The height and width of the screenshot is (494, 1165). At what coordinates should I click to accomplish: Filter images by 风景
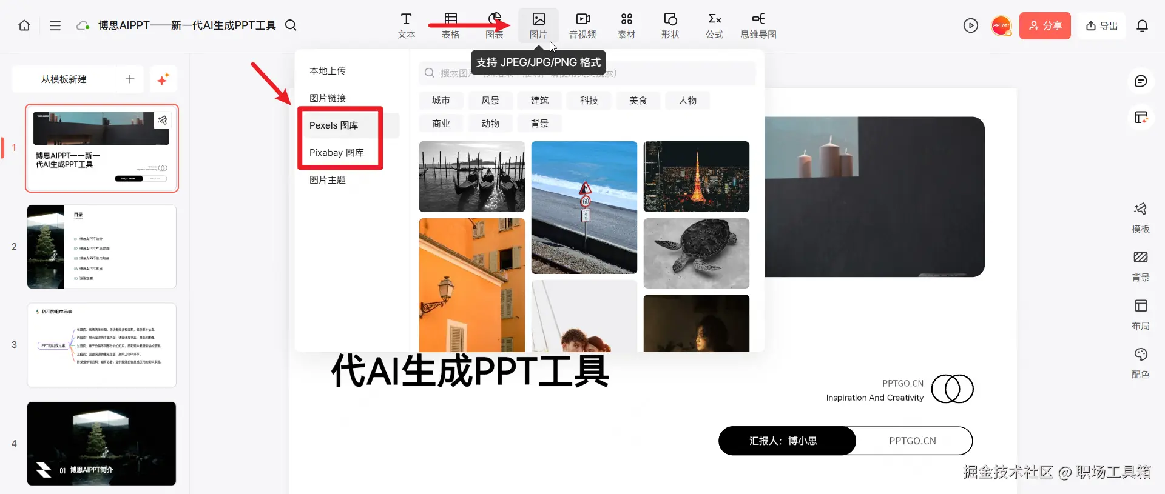(x=490, y=101)
